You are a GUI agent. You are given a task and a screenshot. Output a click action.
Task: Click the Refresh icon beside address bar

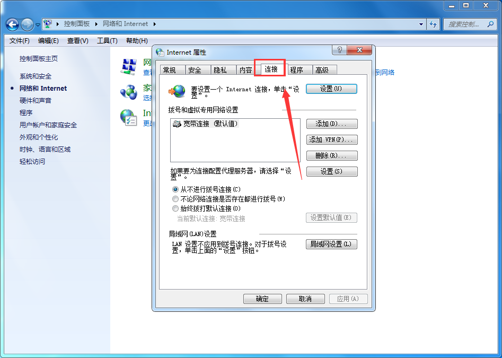coord(433,24)
